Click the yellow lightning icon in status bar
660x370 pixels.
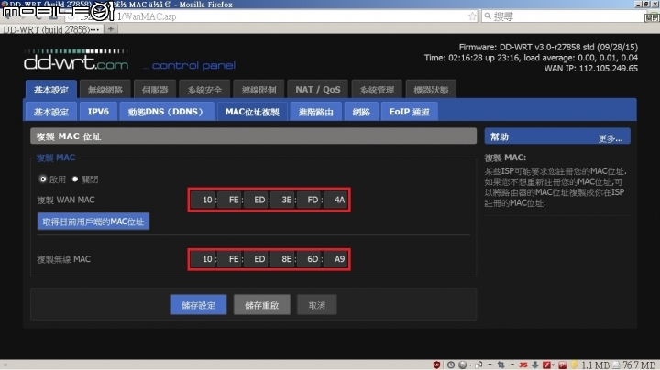(574, 365)
